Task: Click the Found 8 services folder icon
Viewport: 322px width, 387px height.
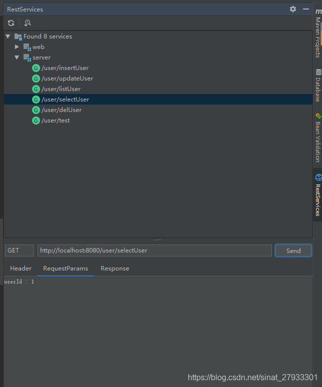Action: point(19,37)
